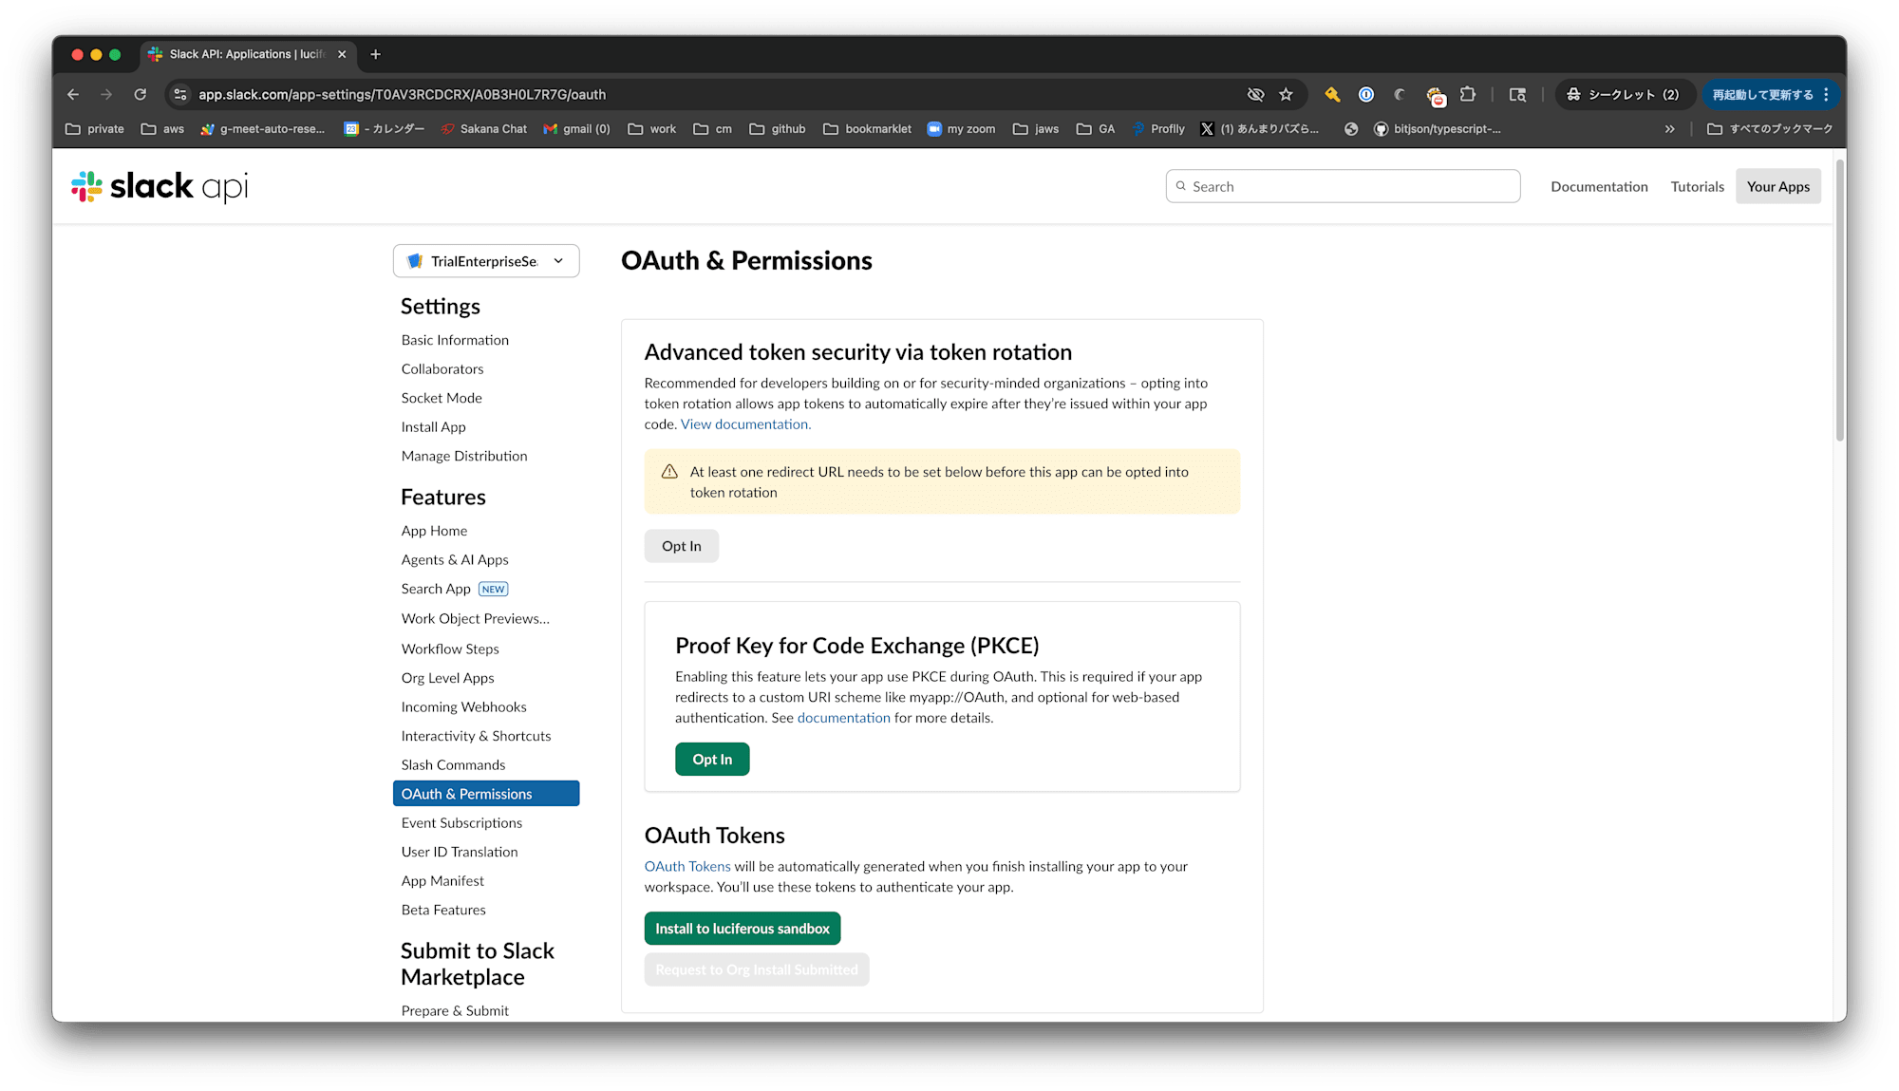Open the my zoom bookmark
Image resolution: width=1899 pixels, height=1091 pixels.
click(x=962, y=129)
